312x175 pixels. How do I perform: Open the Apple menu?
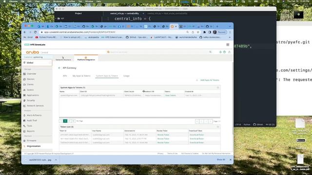(4, 1)
